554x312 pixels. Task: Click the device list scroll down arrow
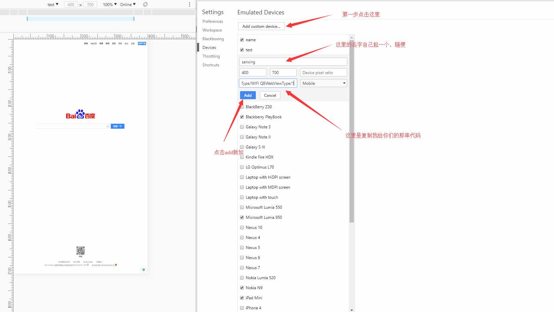tap(352, 310)
